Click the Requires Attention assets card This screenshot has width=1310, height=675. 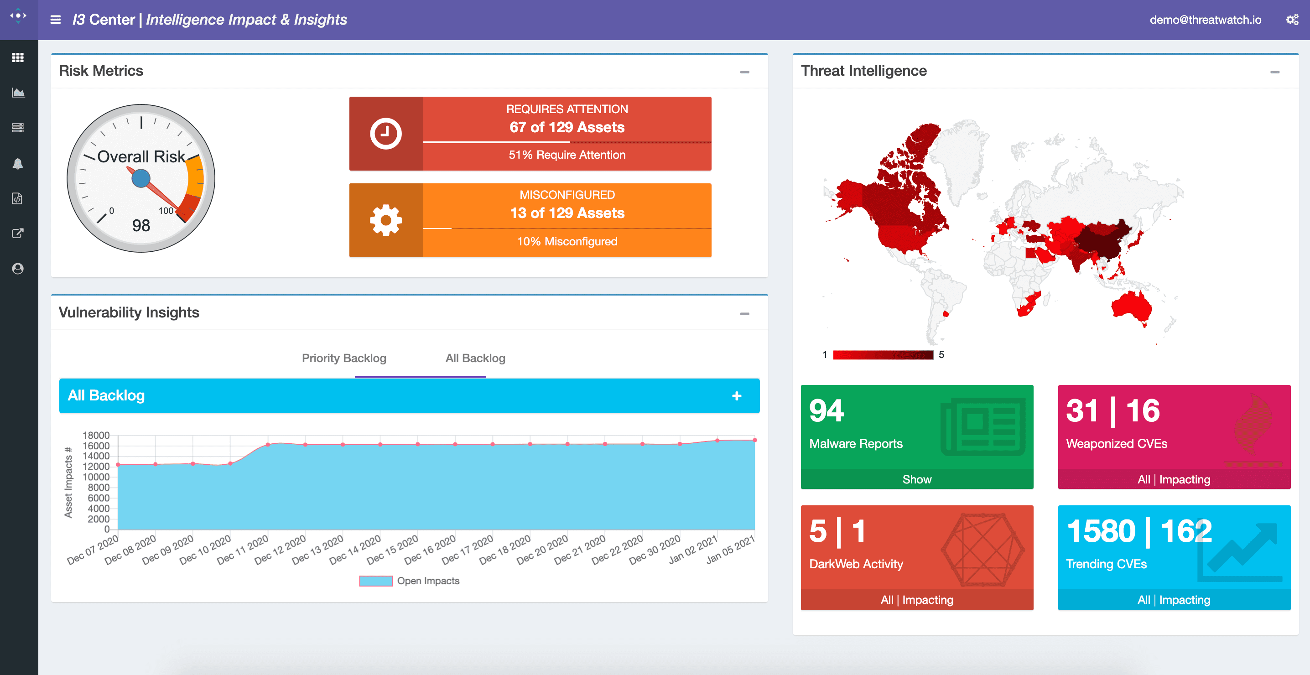click(x=530, y=133)
